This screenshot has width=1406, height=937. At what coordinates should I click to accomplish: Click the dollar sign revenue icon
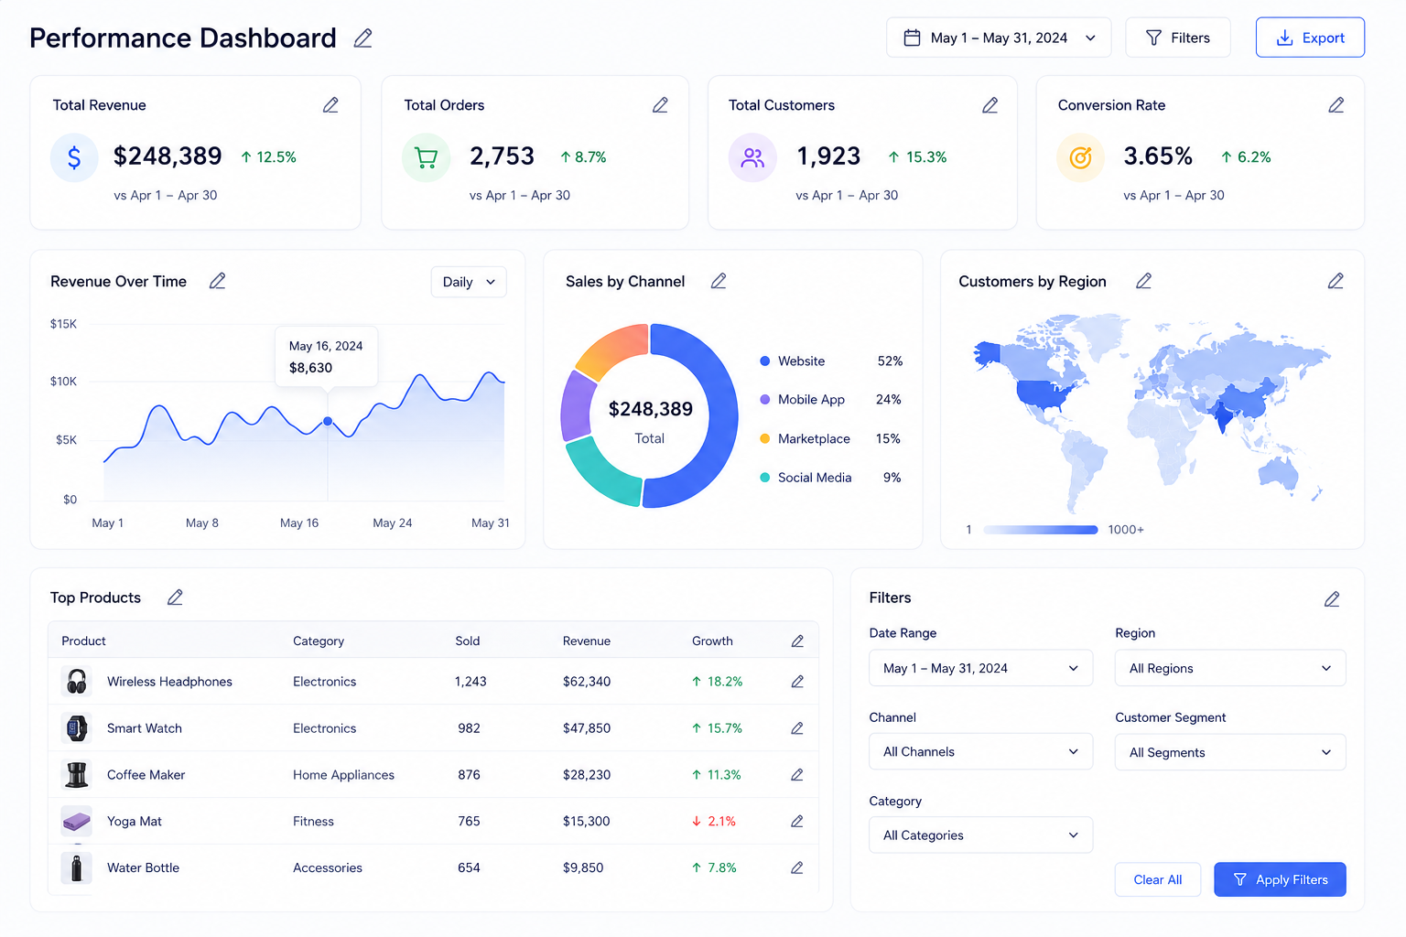[x=74, y=157]
